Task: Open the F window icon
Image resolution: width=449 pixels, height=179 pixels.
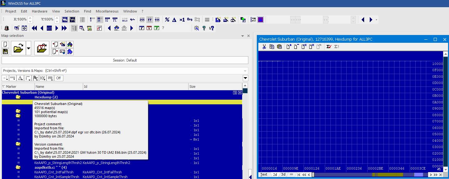Action: 142,28
